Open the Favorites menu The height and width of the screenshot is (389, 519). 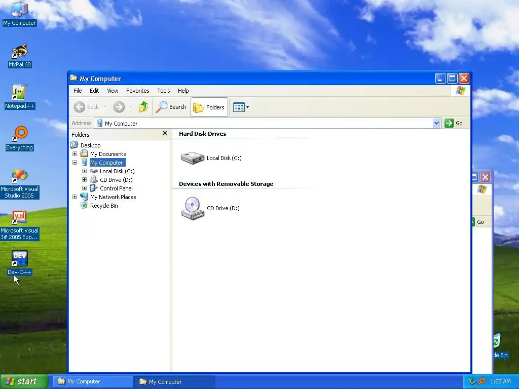point(138,91)
